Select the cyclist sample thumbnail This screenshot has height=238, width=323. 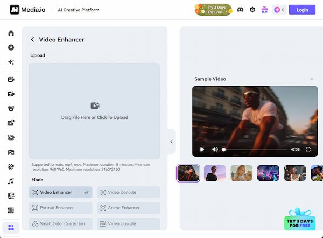click(x=188, y=173)
